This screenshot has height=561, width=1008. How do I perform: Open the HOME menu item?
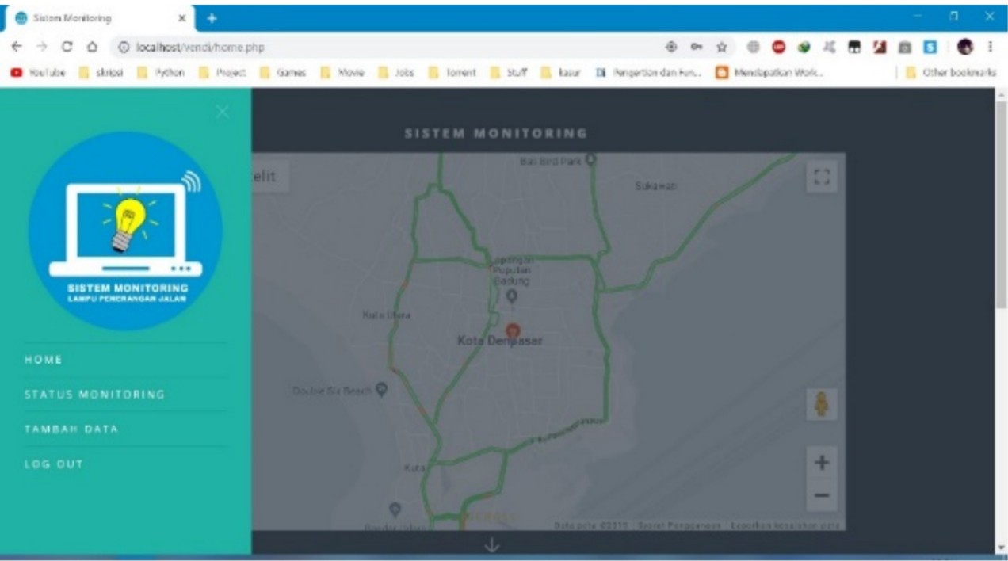tap(44, 360)
